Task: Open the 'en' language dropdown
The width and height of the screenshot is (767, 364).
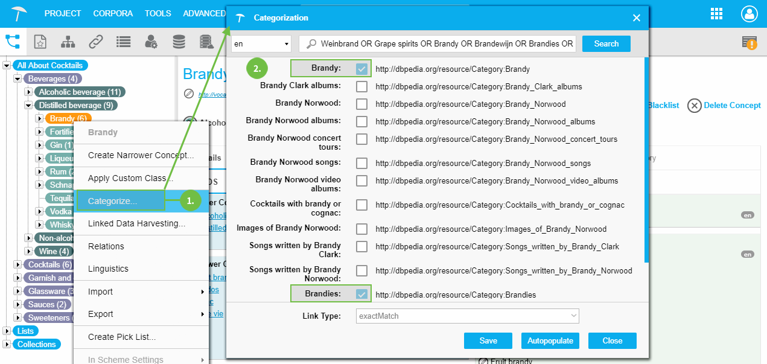Action: [x=261, y=44]
